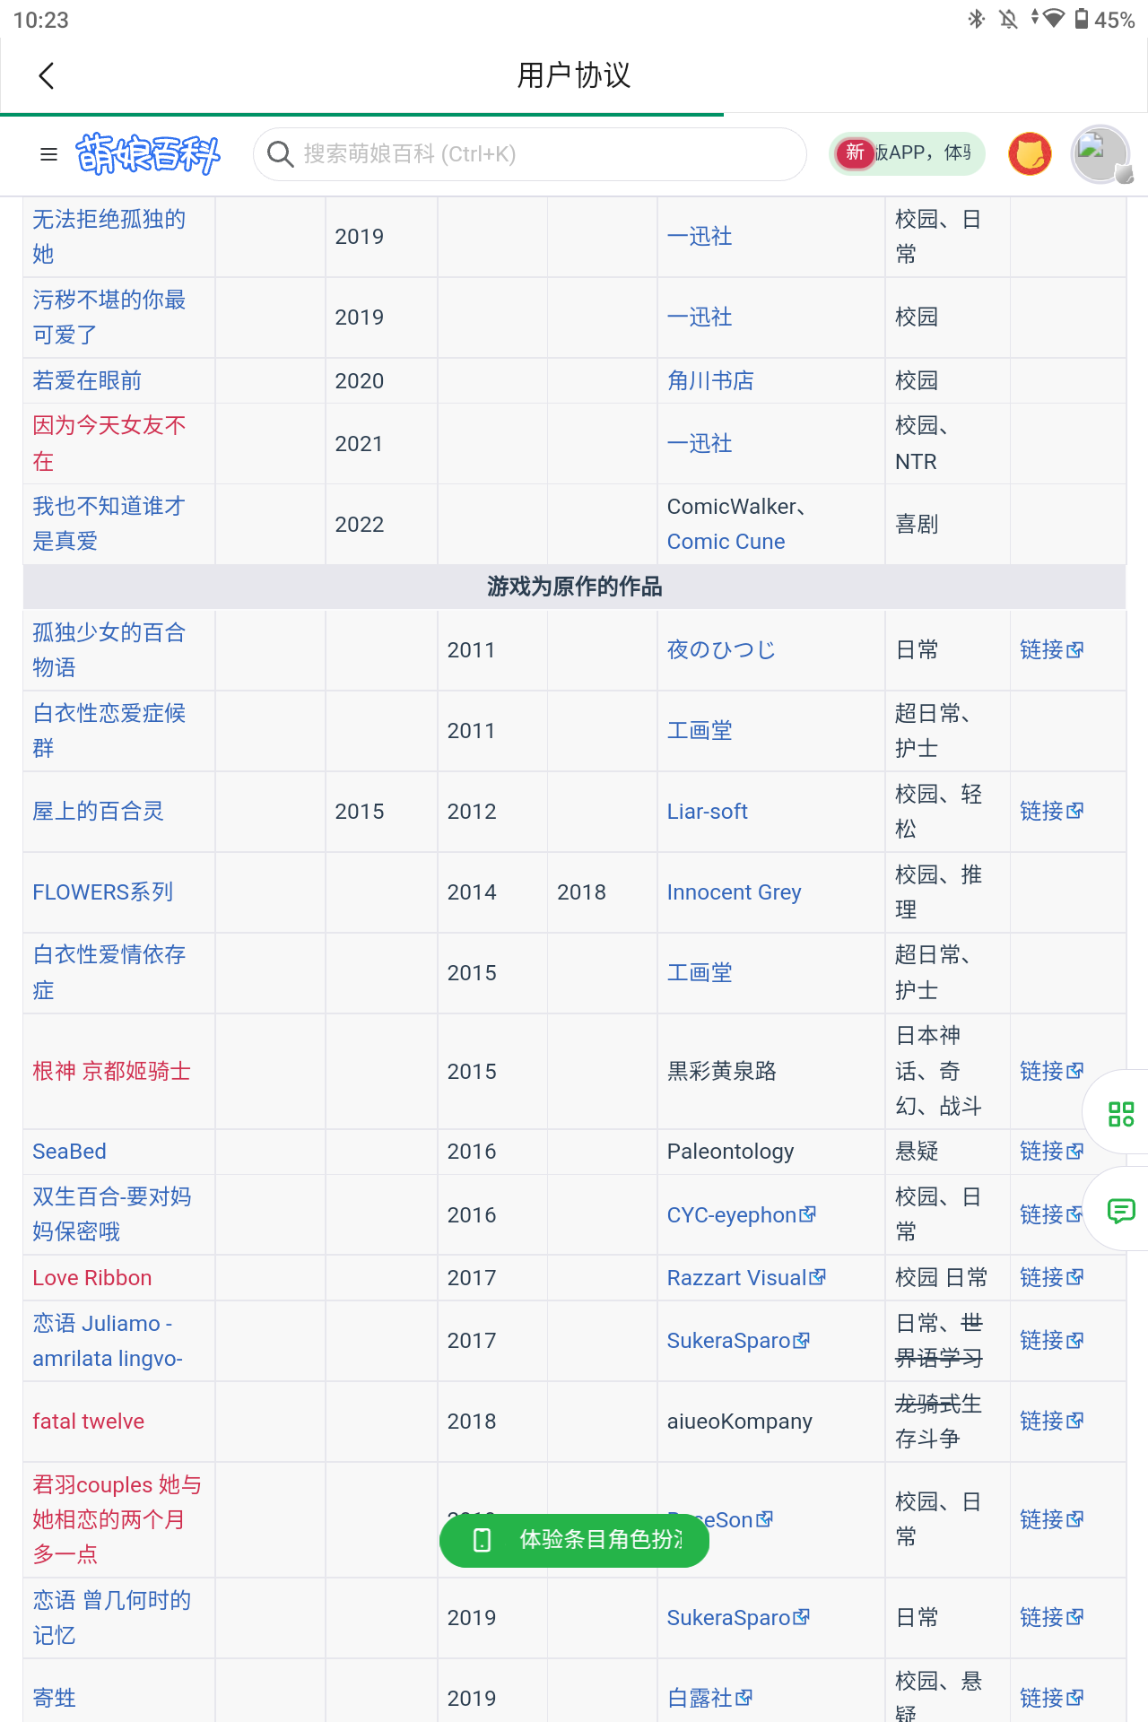Focus the 搜索萌娘百科 search field
Image resolution: width=1148 pixels, height=1722 pixels.
[x=530, y=154]
